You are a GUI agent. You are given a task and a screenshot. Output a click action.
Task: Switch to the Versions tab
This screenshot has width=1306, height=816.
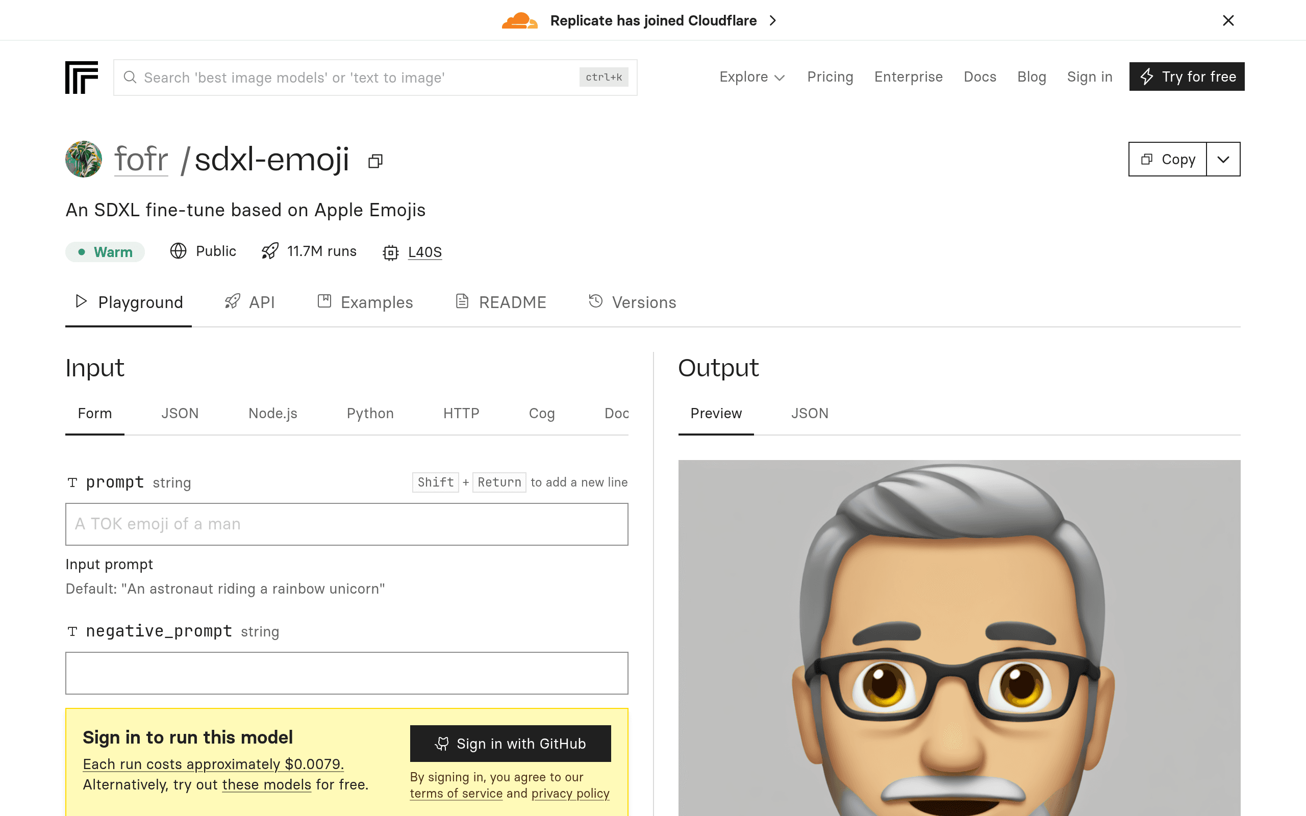(632, 302)
